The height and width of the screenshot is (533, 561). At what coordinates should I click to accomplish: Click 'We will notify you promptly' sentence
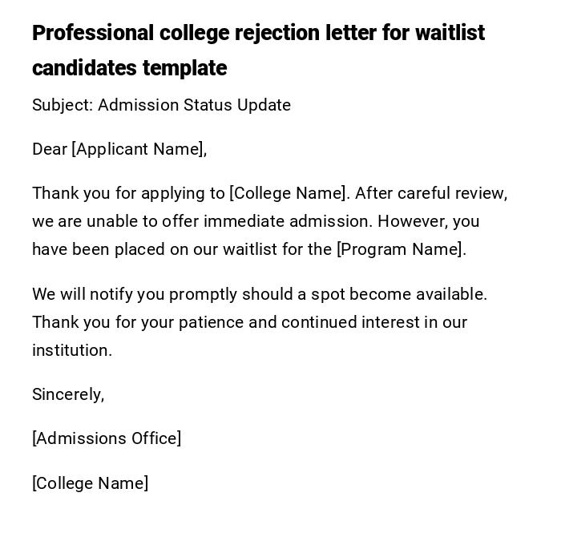click(x=135, y=294)
